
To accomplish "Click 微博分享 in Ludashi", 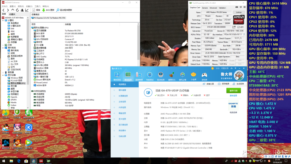I will (208, 84).
